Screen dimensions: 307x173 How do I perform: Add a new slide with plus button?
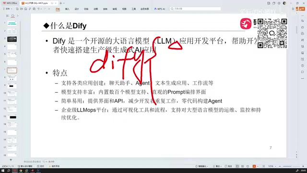(x=11, y=160)
